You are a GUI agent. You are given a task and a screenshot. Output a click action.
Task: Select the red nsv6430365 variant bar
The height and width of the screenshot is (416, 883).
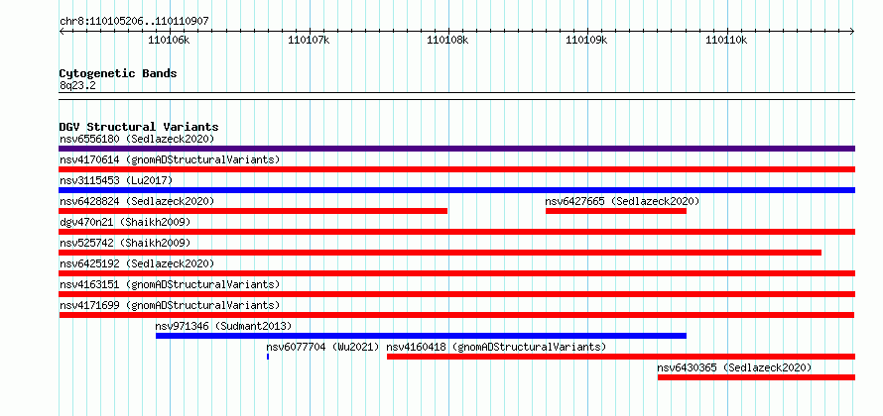(x=756, y=377)
